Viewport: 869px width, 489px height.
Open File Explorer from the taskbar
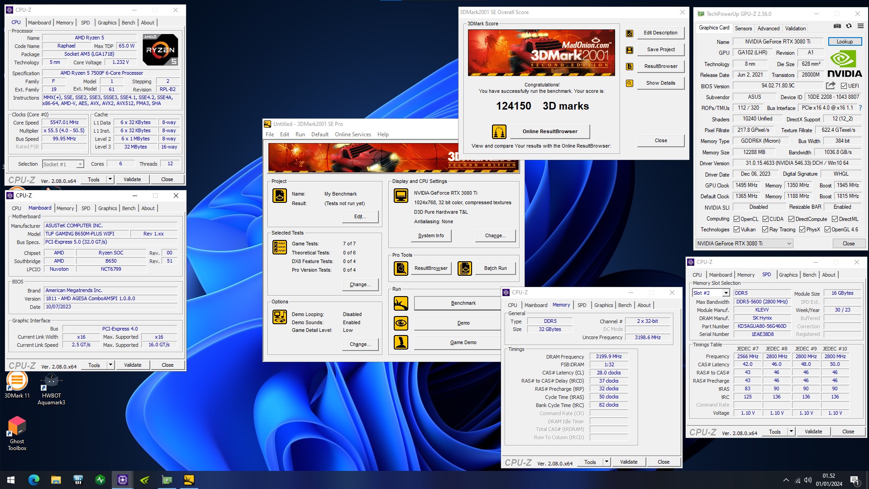coord(56,480)
